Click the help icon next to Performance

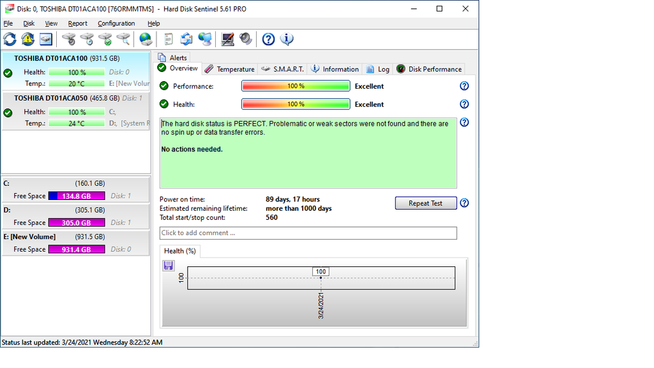pos(464,86)
